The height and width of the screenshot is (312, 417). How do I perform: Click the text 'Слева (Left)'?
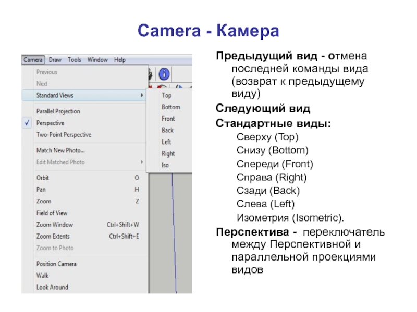(266, 204)
